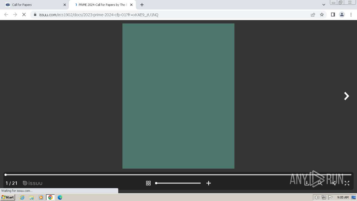
Task: Select the PRiME 2024 Call for Papers tab
Action: pyautogui.click(x=103, y=5)
